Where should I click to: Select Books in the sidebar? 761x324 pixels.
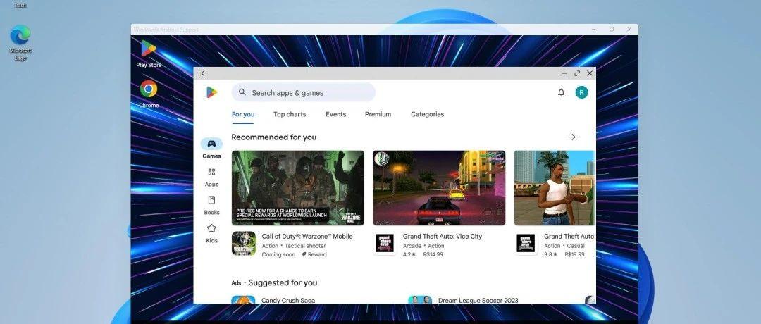211,205
